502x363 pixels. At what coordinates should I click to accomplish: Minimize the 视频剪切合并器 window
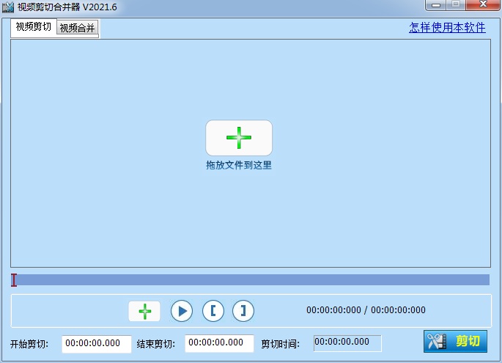click(x=436, y=5)
